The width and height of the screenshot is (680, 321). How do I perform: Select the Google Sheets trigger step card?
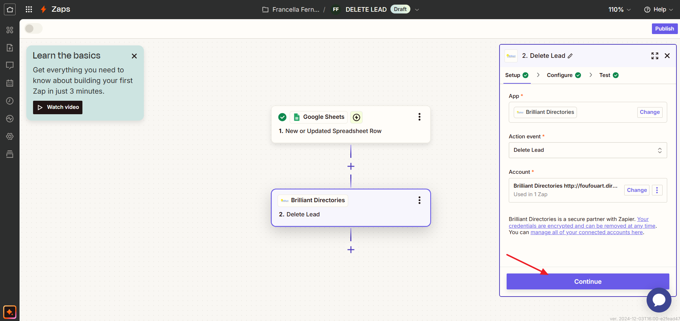(351, 124)
